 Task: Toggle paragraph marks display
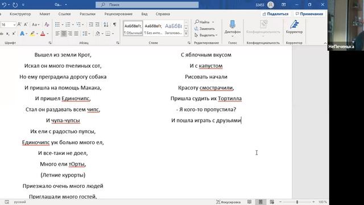click(x=114, y=24)
